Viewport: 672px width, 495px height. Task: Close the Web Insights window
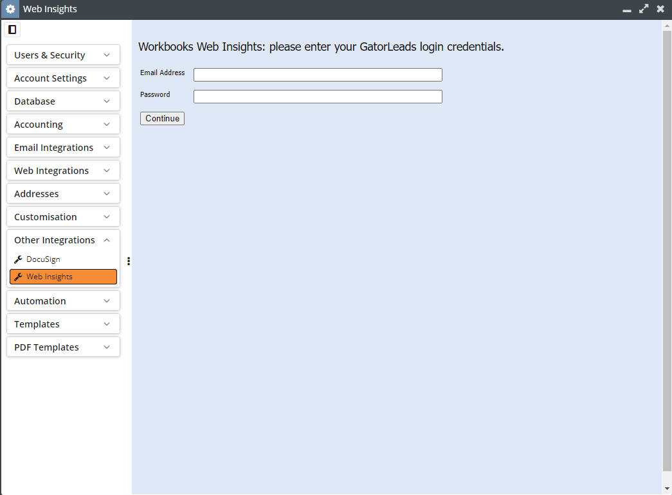tap(660, 9)
